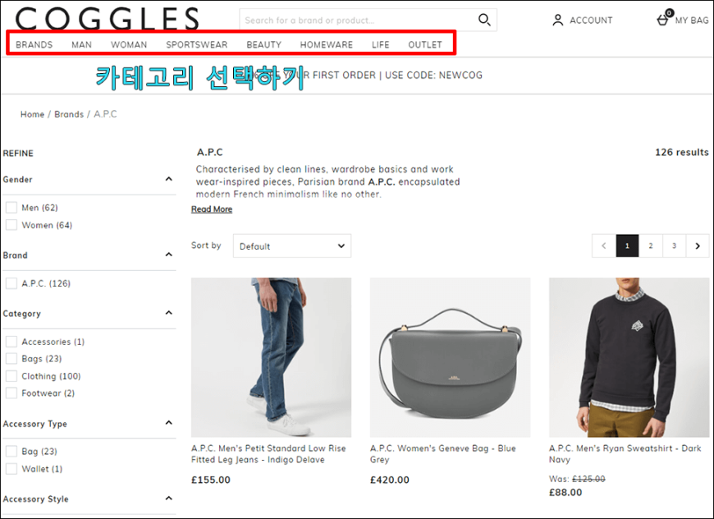Open the Men's Ryan Sweatshirt title link

click(625, 454)
